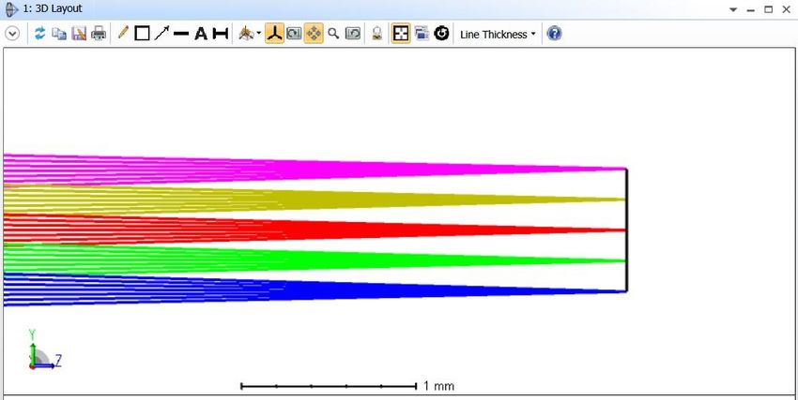Minimize the 3D Layout window
The height and width of the screenshot is (400, 798).
[751, 9]
